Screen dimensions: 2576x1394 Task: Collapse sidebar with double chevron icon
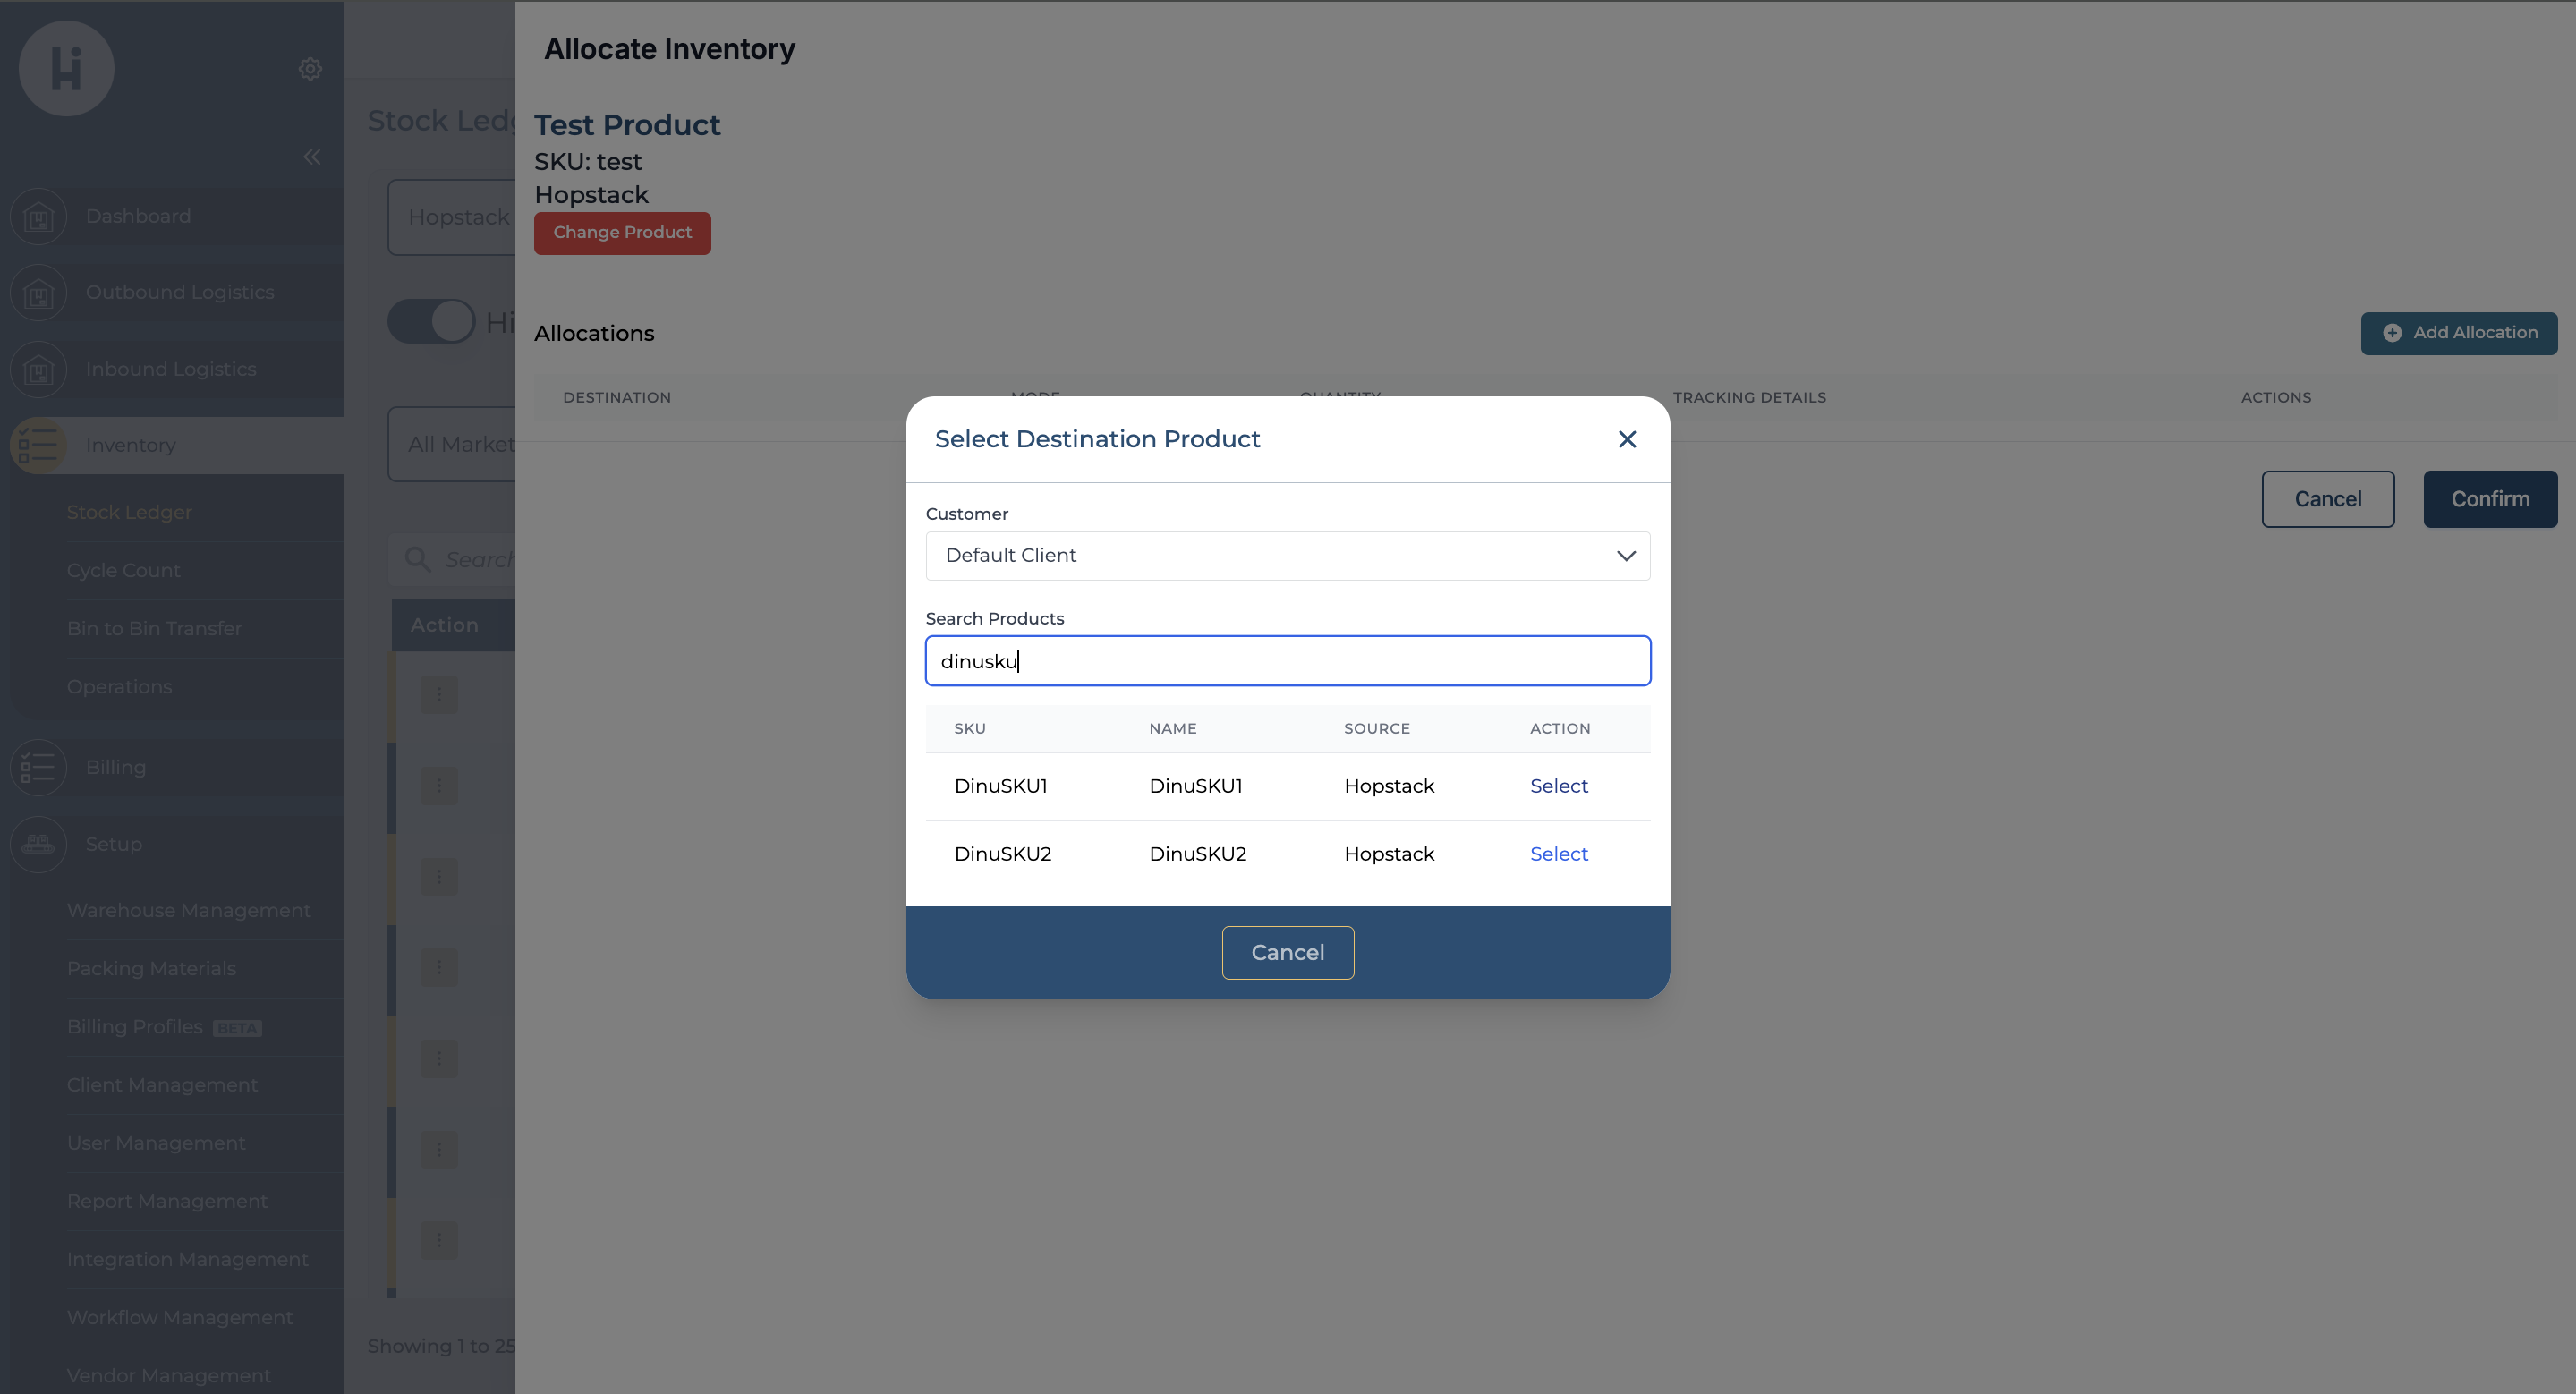point(312,157)
